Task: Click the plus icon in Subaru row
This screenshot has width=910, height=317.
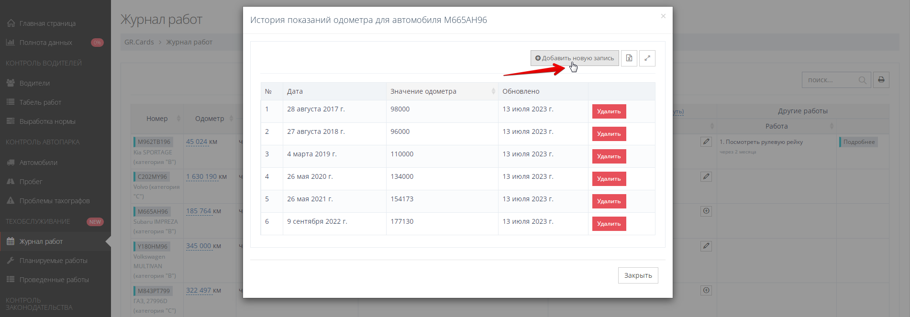Action: pos(706,211)
